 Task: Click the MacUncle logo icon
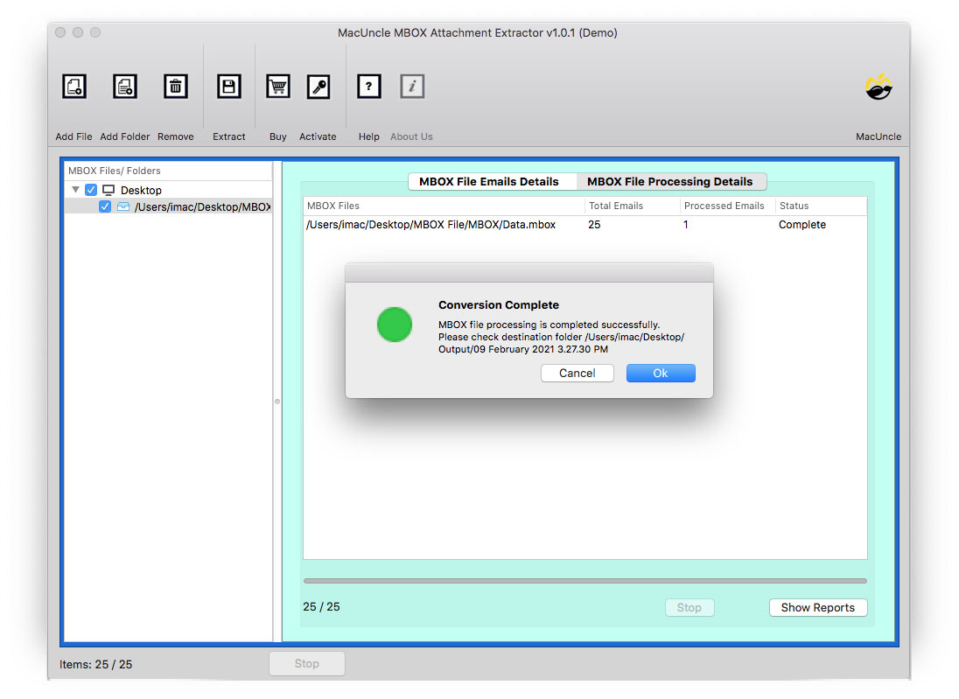(878, 87)
